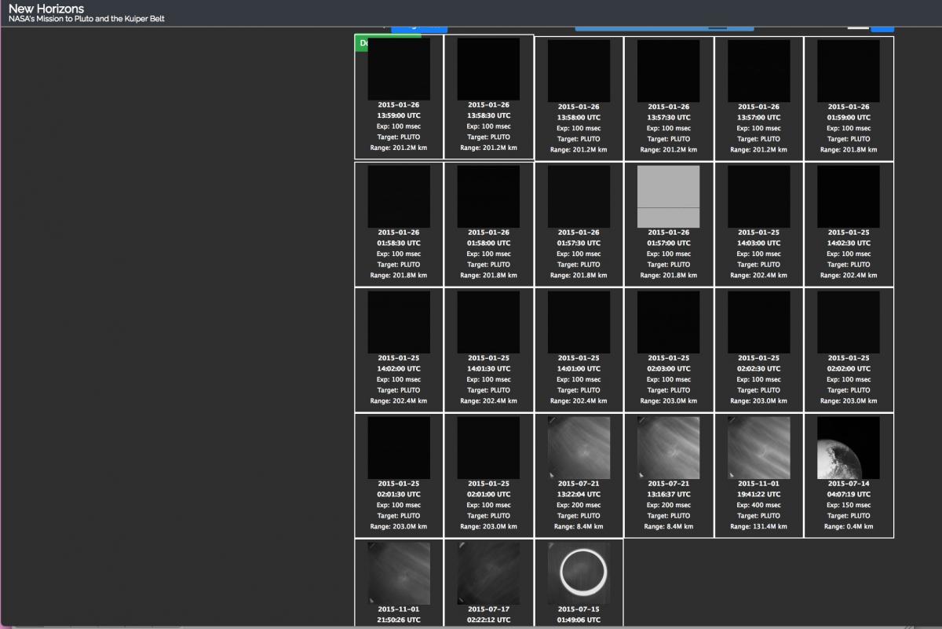This screenshot has width=942, height=629.
Task: Open image taken 2015-01-26 01:58:00 UTC
Action: (x=488, y=197)
